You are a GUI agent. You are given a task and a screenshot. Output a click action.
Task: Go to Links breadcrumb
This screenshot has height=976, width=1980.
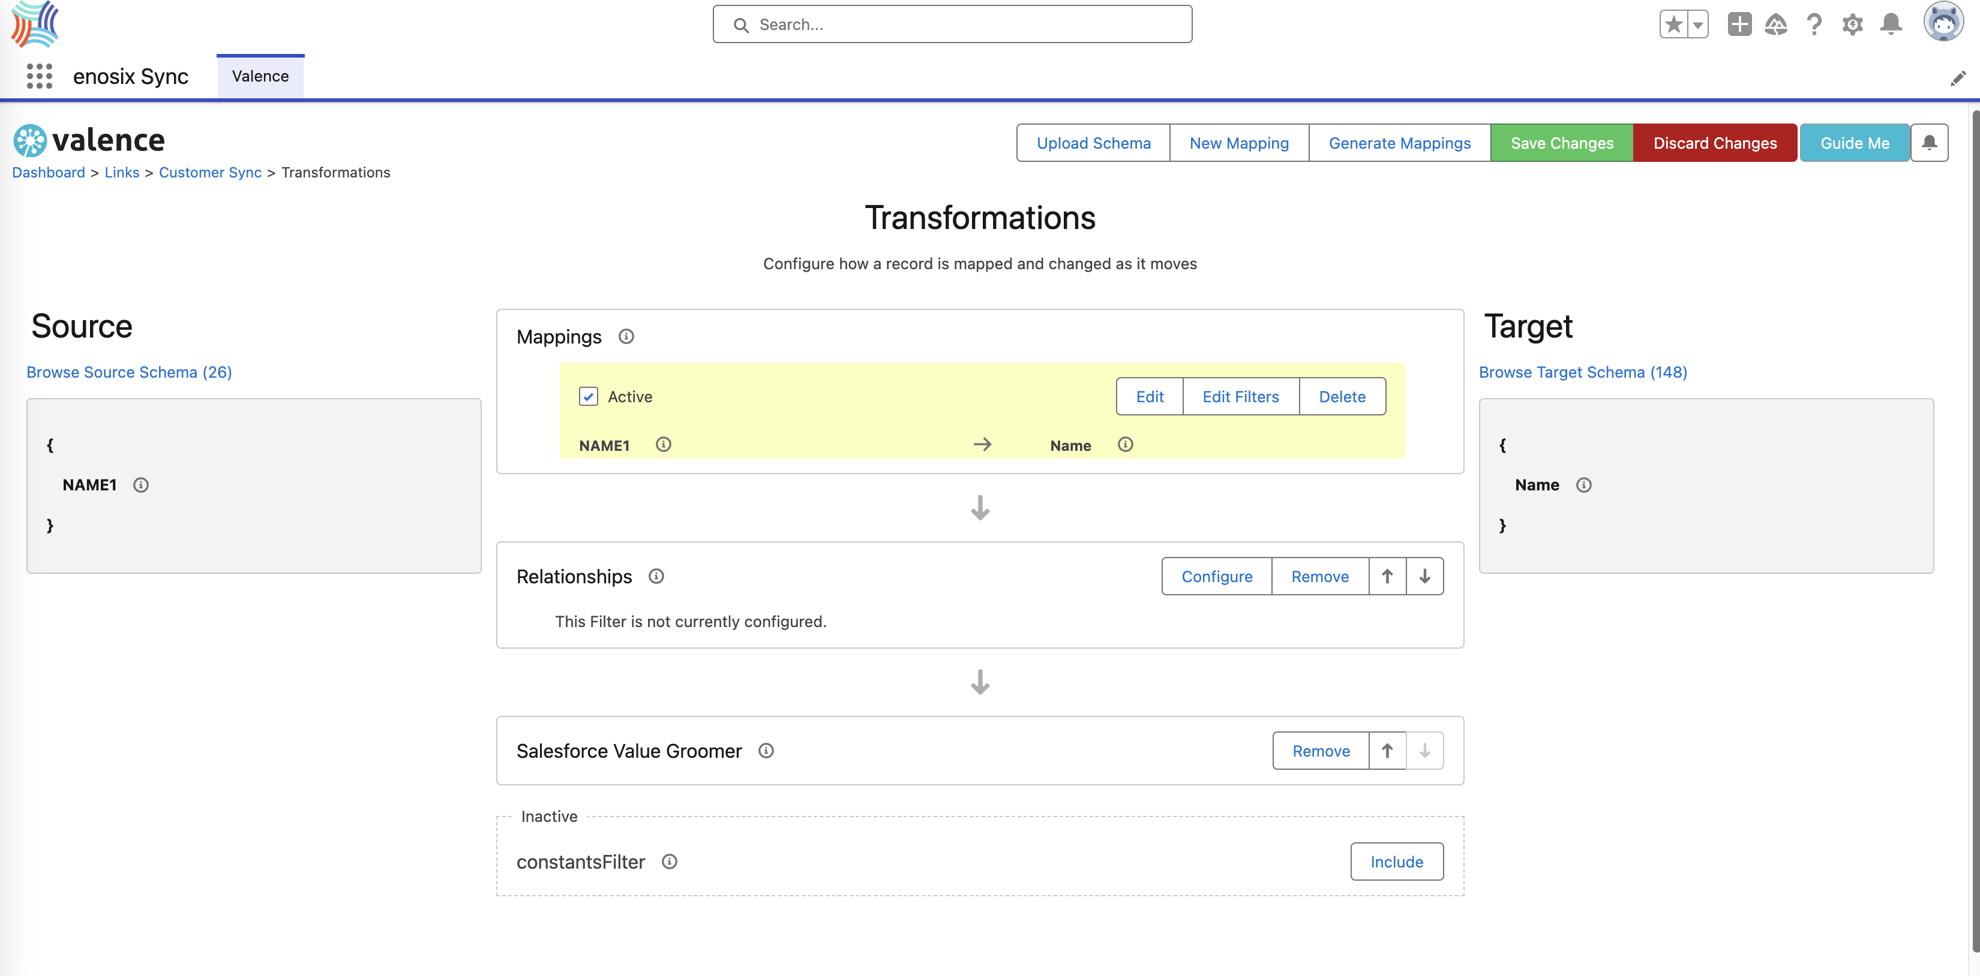pyautogui.click(x=121, y=172)
